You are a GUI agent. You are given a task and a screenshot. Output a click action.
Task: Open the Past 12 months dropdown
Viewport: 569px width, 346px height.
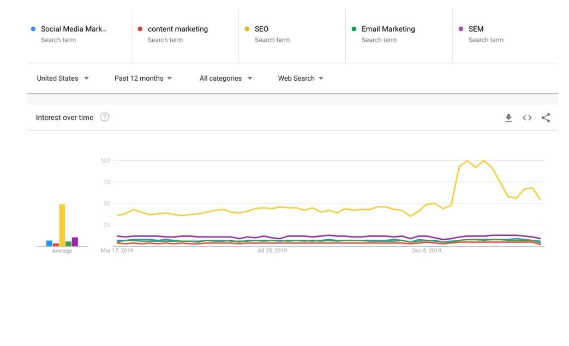(x=143, y=78)
